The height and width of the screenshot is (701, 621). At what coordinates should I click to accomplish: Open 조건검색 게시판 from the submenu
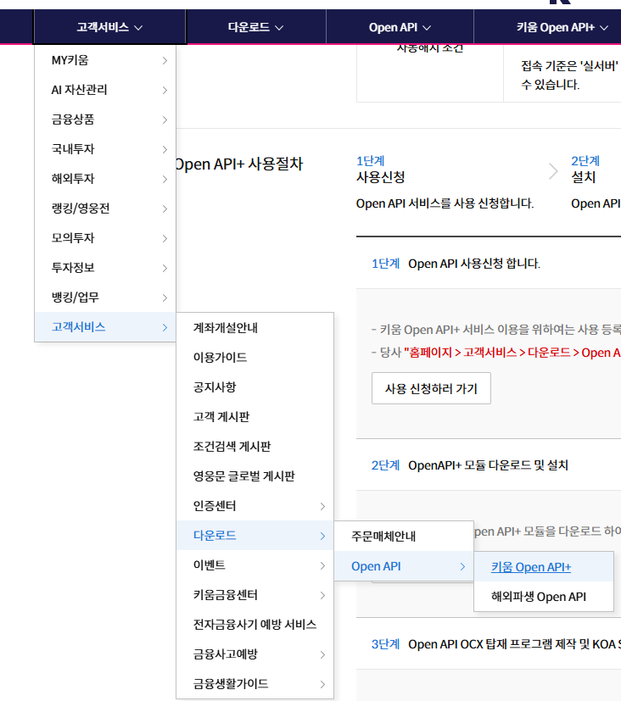[255, 446]
